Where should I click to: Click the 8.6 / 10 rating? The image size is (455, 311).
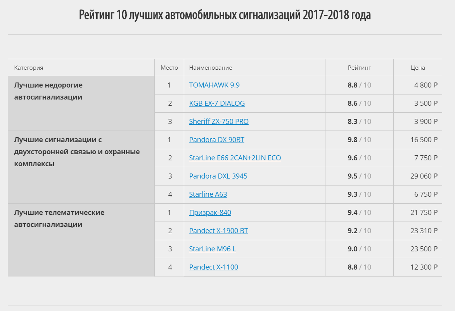359,103
